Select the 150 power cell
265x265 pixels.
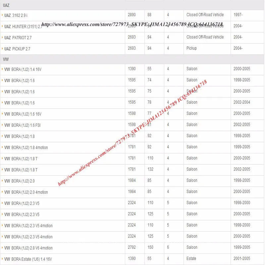pos(150,247)
